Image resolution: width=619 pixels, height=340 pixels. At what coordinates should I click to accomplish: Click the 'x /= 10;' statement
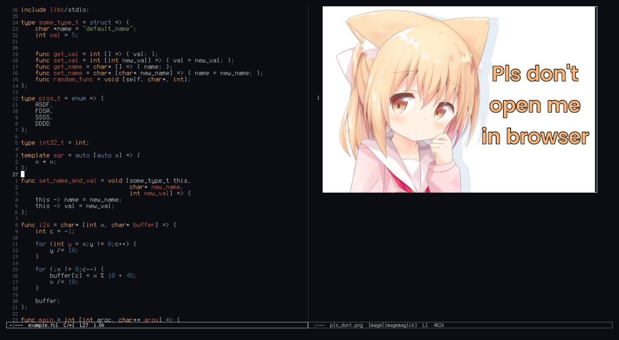[x=64, y=282]
